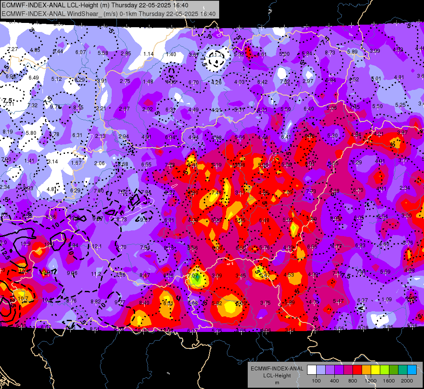Click the medium purple legend swatch

click(x=330, y=370)
